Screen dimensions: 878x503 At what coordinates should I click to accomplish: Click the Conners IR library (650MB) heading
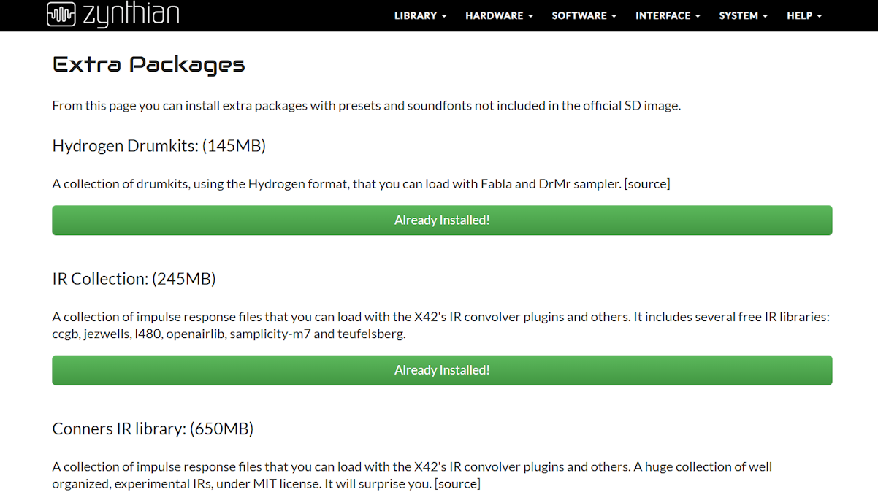(x=153, y=429)
